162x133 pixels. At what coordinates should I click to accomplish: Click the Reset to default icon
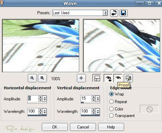click(x=114, y=13)
